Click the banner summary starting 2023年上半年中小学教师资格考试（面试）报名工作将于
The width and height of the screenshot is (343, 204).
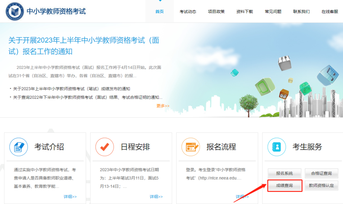tap(85, 71)
